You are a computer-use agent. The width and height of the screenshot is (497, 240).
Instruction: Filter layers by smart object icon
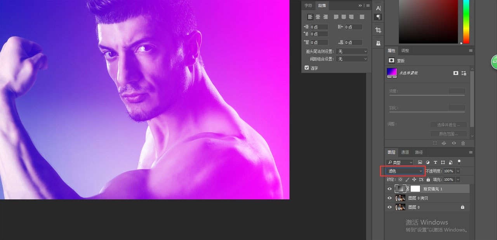(x=450, y=162)
